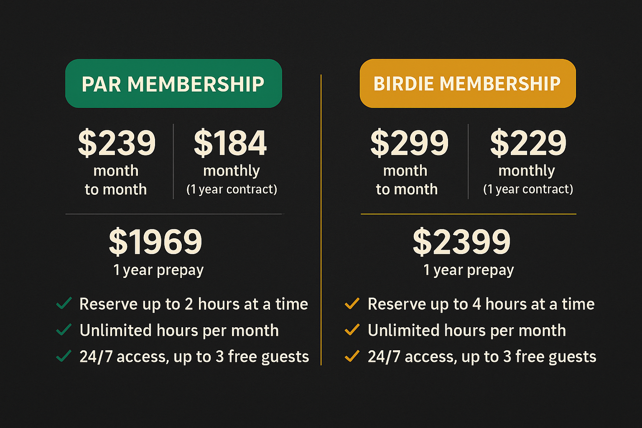Screen dimensions: 642x428
Task: Click the green PAR MEMBERSHIP badge
Action: (173, 84)
